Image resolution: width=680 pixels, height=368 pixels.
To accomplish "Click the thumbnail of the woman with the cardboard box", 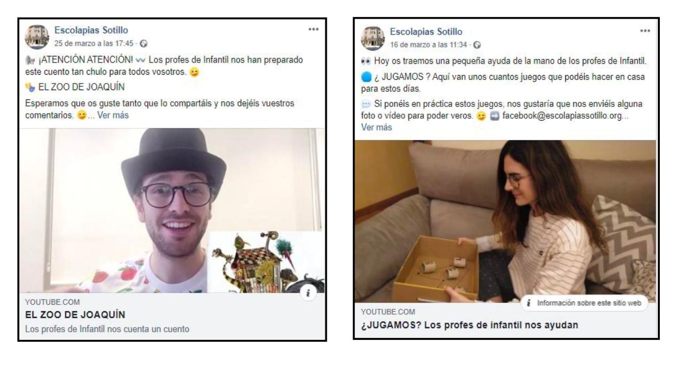I will [x=505, y=221].
